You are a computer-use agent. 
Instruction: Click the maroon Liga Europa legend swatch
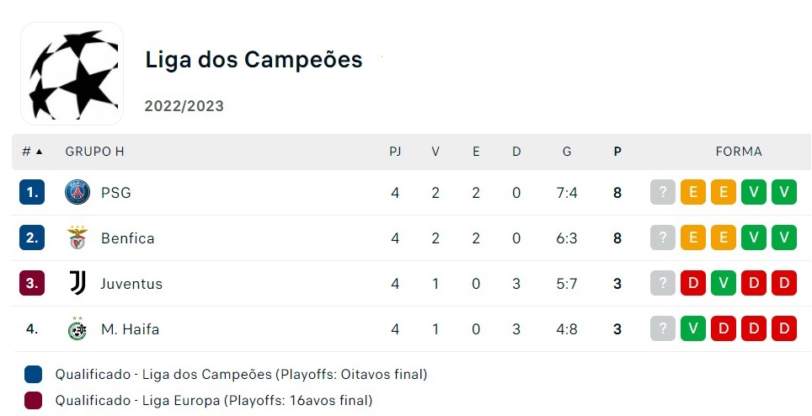tap(33, 401)
